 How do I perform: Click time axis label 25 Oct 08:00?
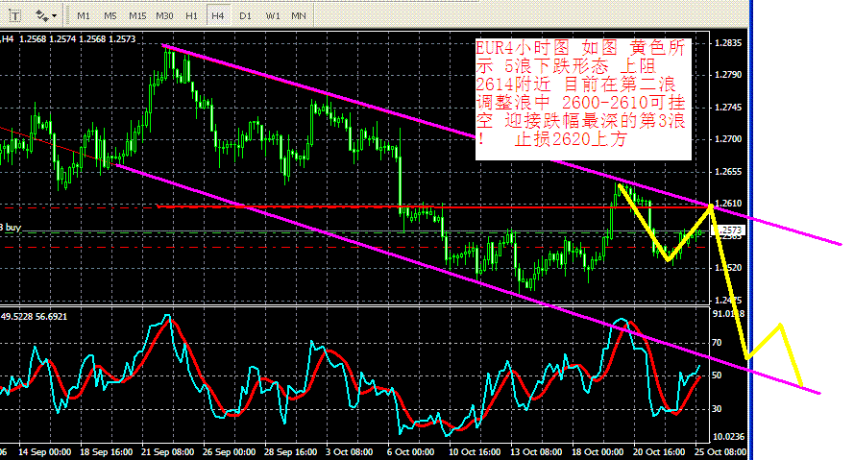tap(720, 452)
